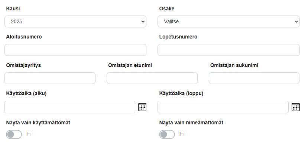Viewport: 305px width, 144px height.
Task: Open calendar picker for Käyttöaika (loppu)
Action: point(295,107)
